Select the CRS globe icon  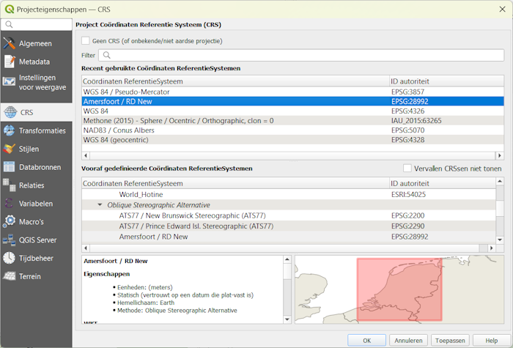click(x=10, y=112)
